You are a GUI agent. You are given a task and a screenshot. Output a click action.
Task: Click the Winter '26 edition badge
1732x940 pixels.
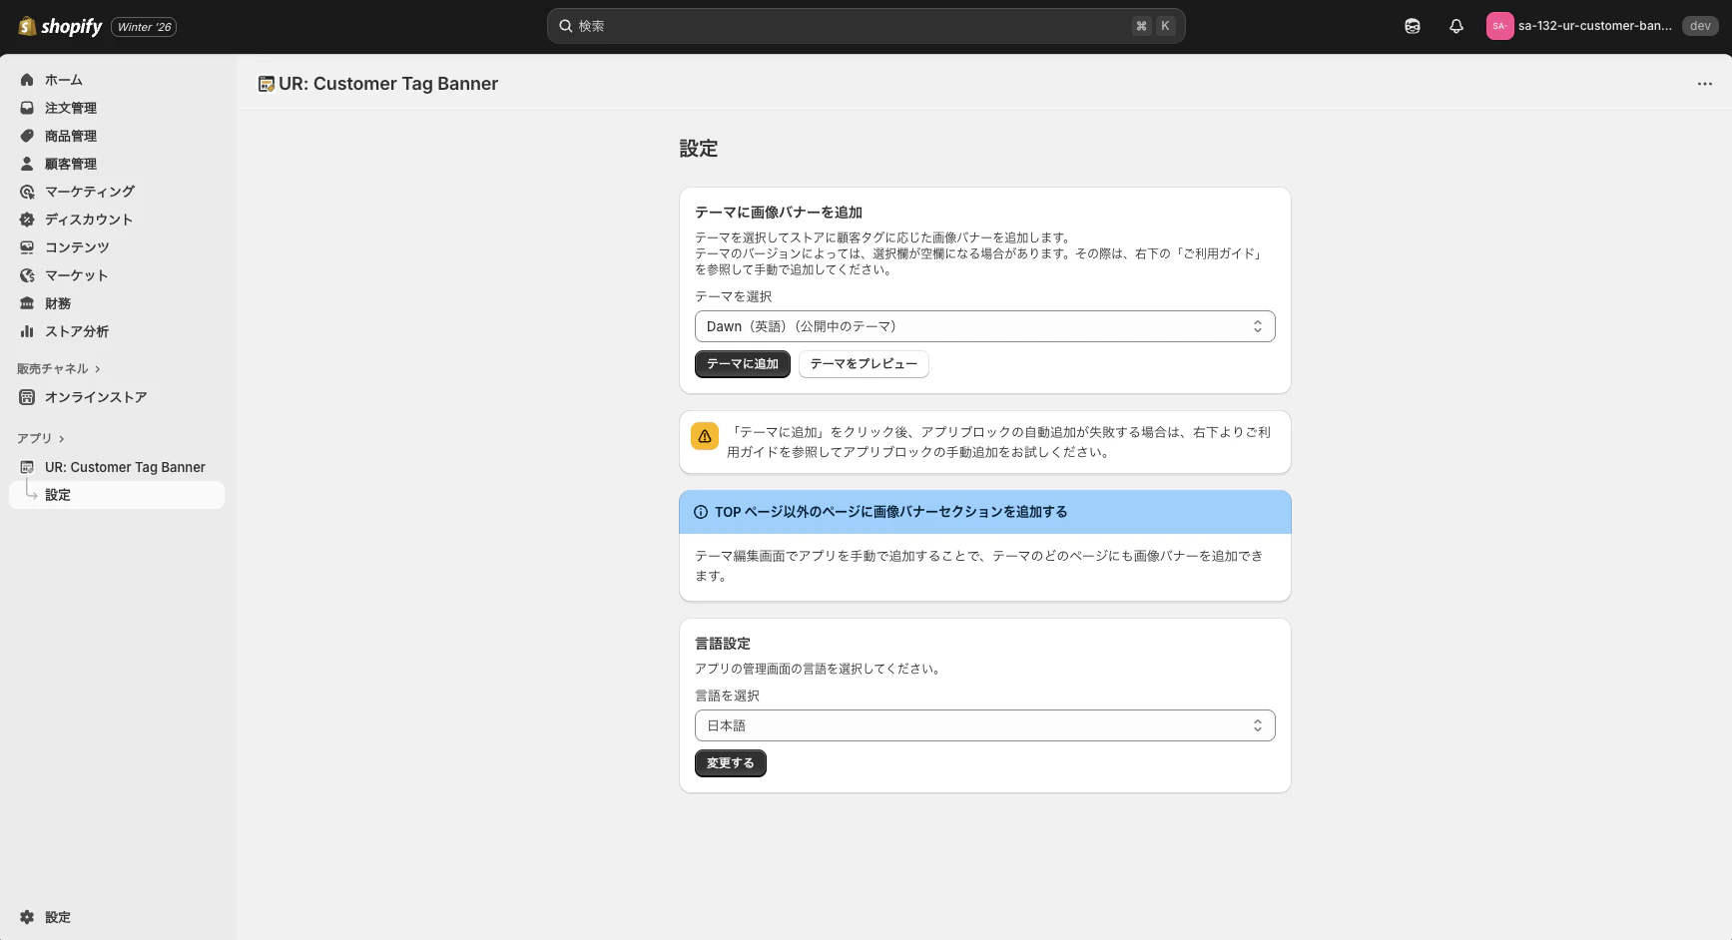[x=144, y=27]
